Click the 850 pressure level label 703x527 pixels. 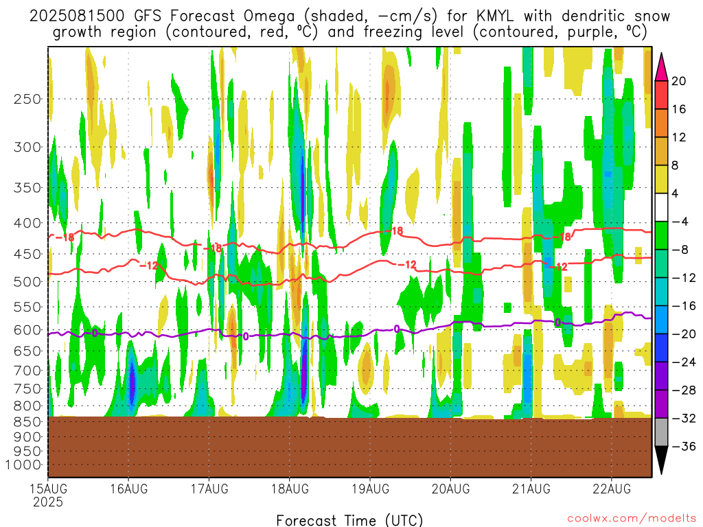point(27,422)
